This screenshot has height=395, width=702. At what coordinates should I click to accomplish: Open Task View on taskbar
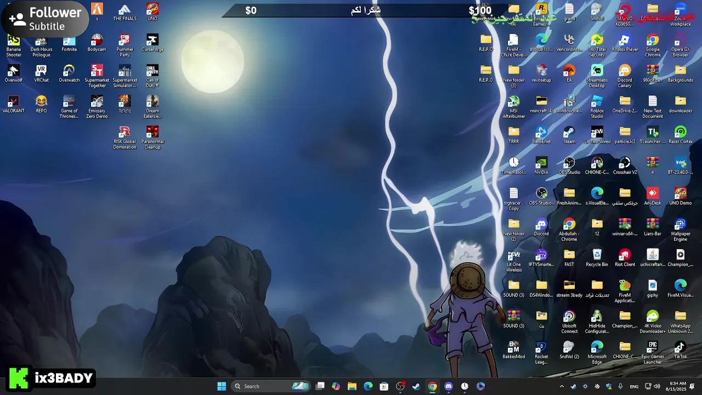pyautogui.click(x=320, y=386)
